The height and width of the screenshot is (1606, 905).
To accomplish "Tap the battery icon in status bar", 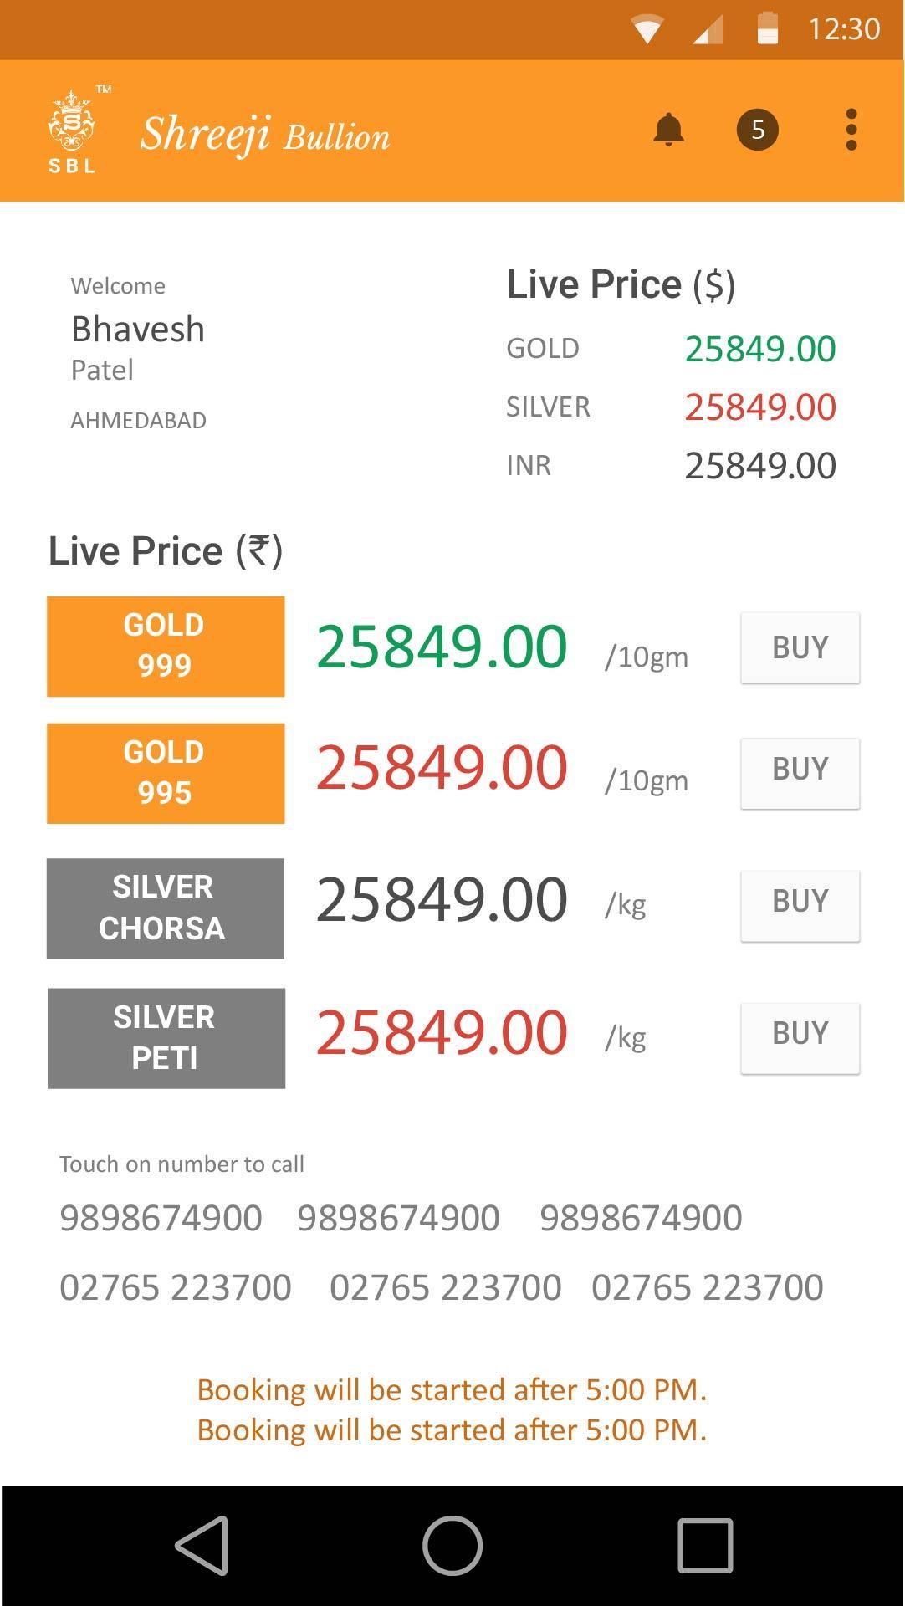I will 767,28.
